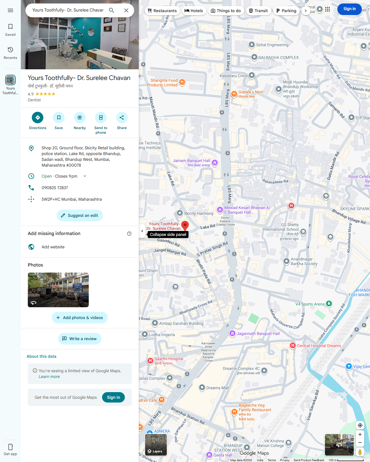
Task: Expand opening hours dropdown chevron
Action: coord(85,176)
